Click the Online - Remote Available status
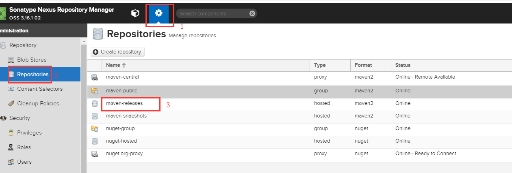The image size is (512, 173). [x=425, y=77]
